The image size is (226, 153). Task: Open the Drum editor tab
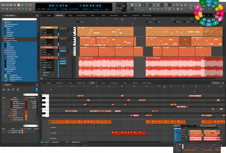(103, 83)
